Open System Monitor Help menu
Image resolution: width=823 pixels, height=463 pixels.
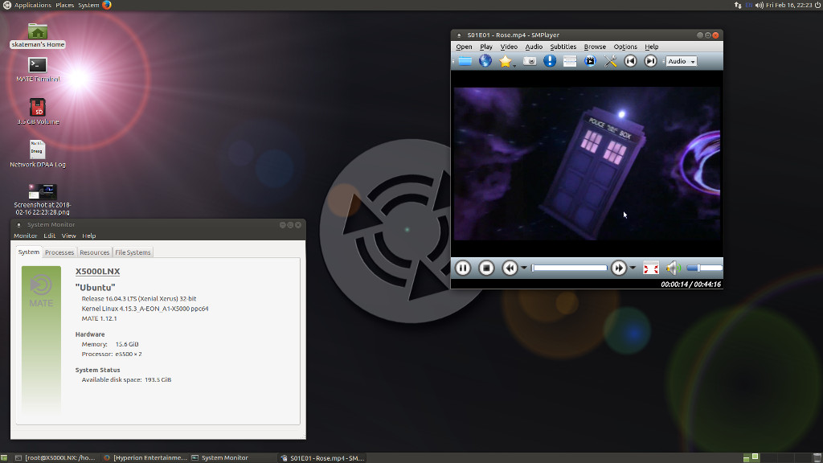88,236
